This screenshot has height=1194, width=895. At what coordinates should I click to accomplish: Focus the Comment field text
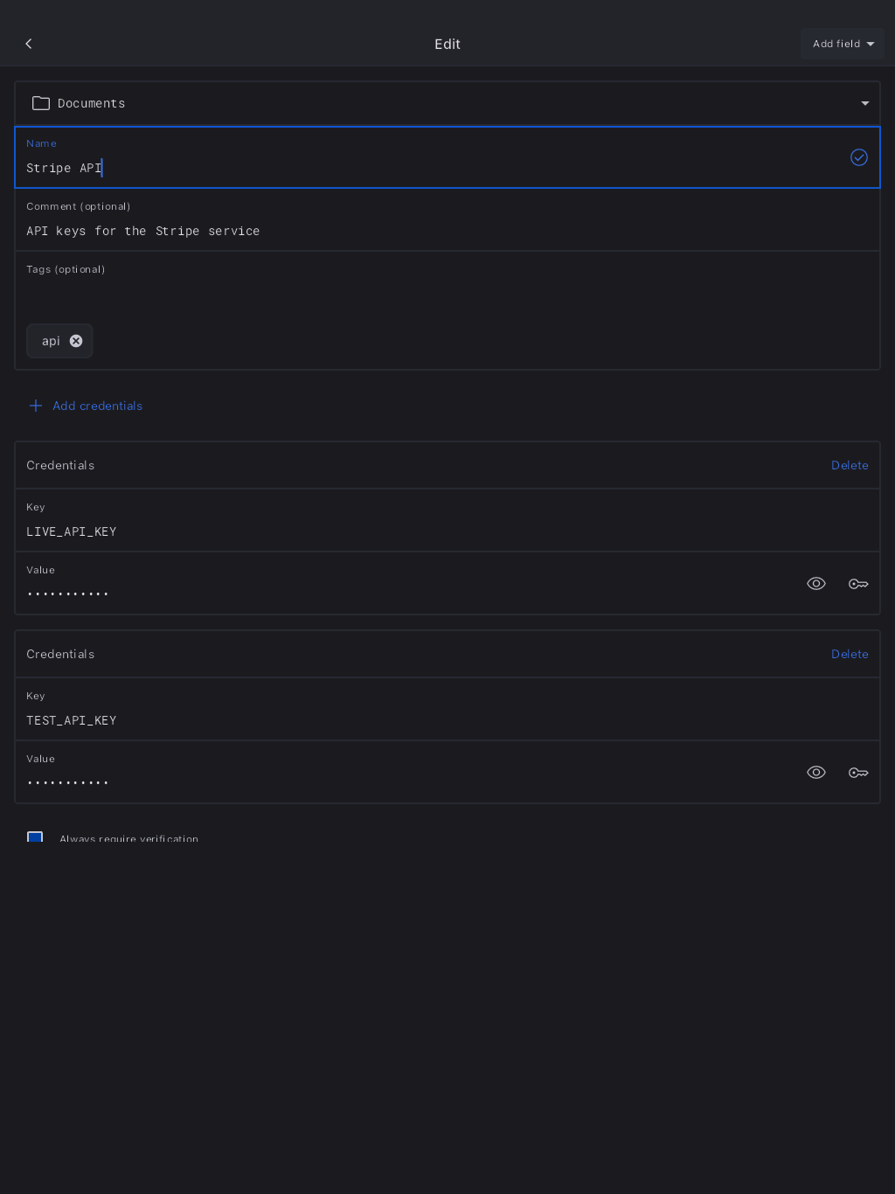click(x=350, y=231)
